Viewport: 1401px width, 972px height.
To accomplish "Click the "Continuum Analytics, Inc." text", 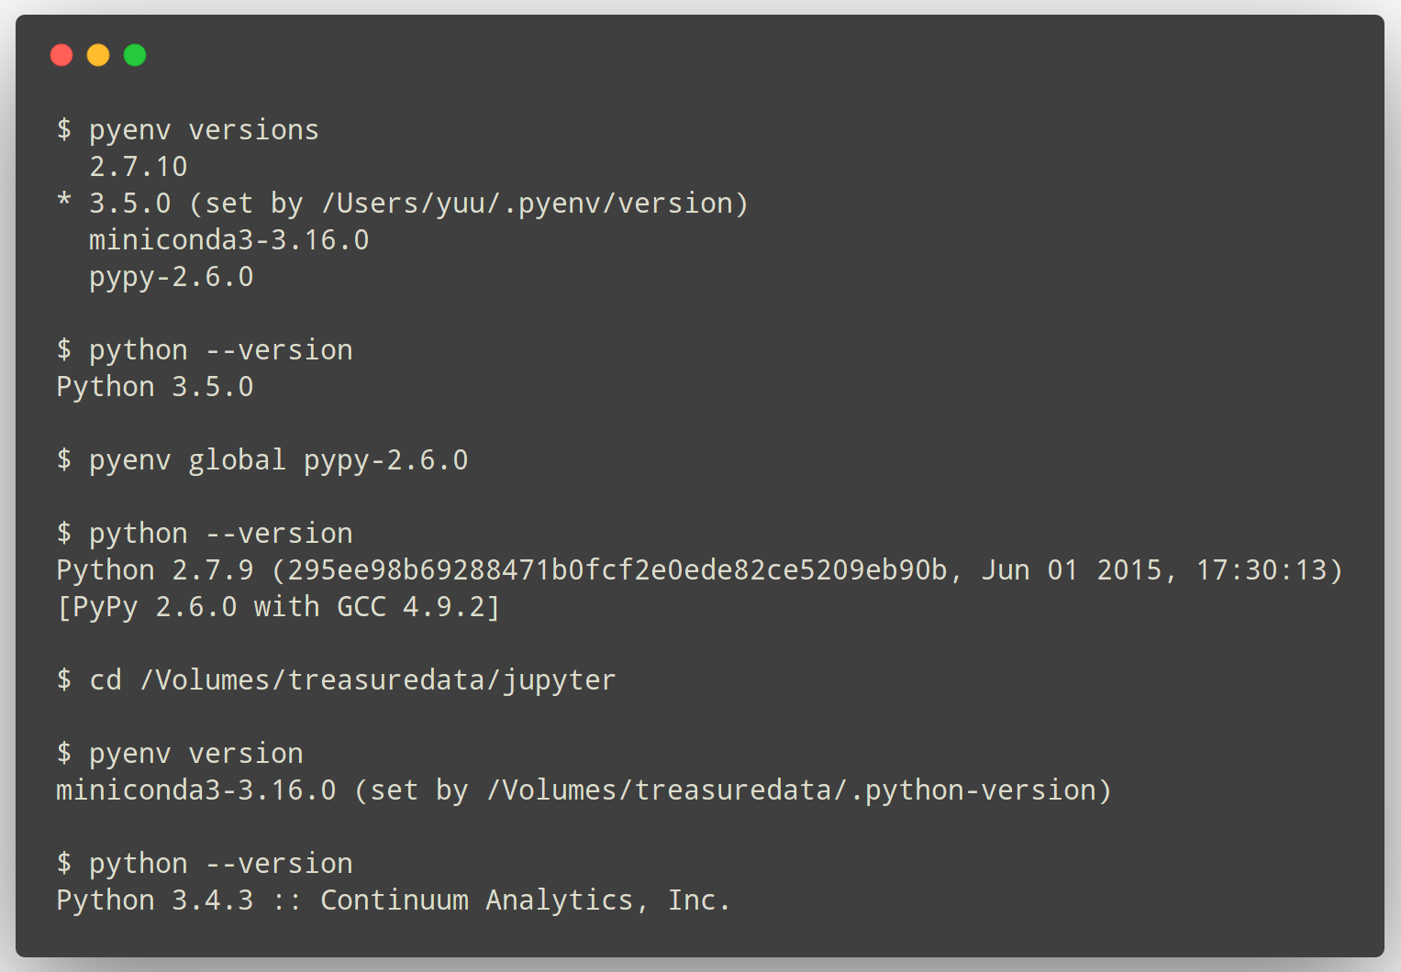I will (525, 900).
